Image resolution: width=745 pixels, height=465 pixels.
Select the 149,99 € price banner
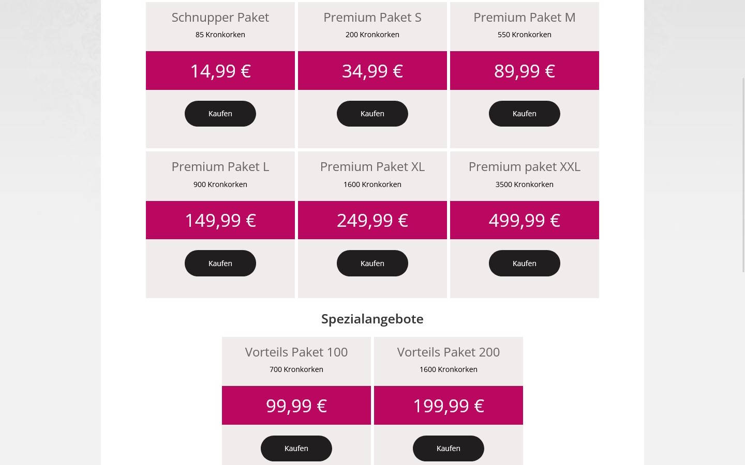[220, 220]
